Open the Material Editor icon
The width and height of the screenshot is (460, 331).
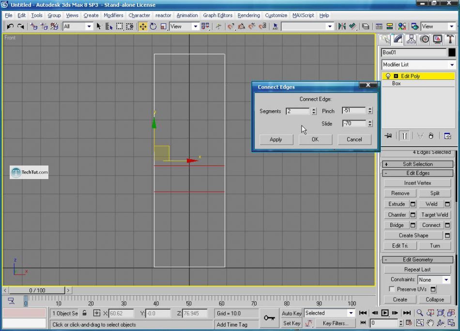click(402, 27)
